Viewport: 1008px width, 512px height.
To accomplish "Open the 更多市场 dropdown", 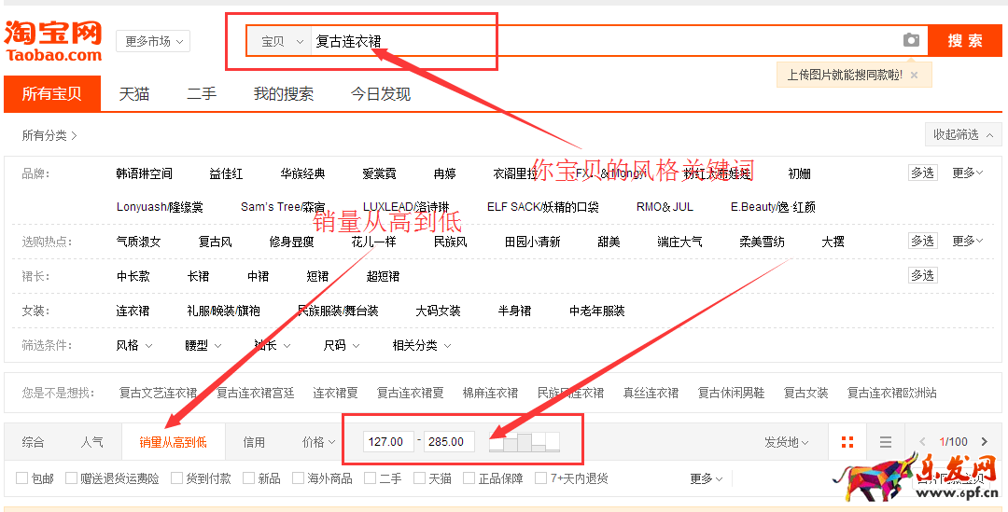I will [153, 41].
